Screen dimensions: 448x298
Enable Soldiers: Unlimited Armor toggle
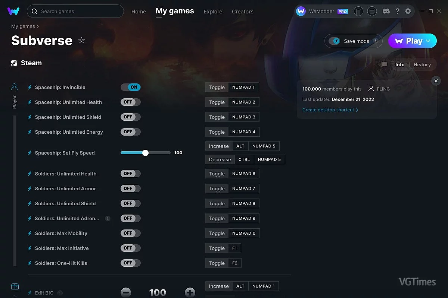(131, 188)
